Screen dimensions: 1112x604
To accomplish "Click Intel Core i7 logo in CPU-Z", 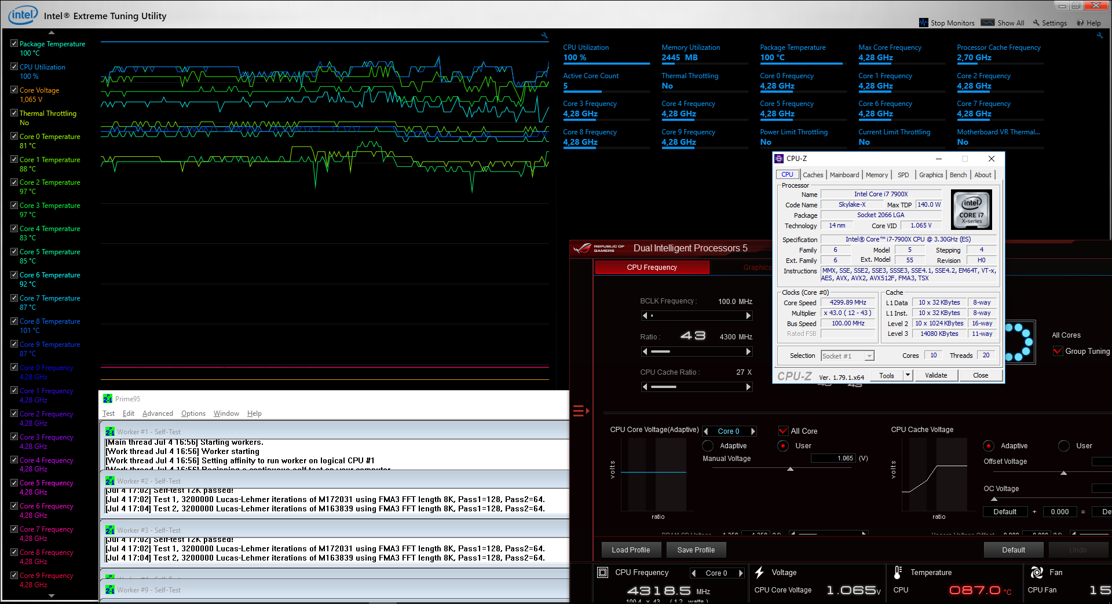I will (x=972, y=210).
